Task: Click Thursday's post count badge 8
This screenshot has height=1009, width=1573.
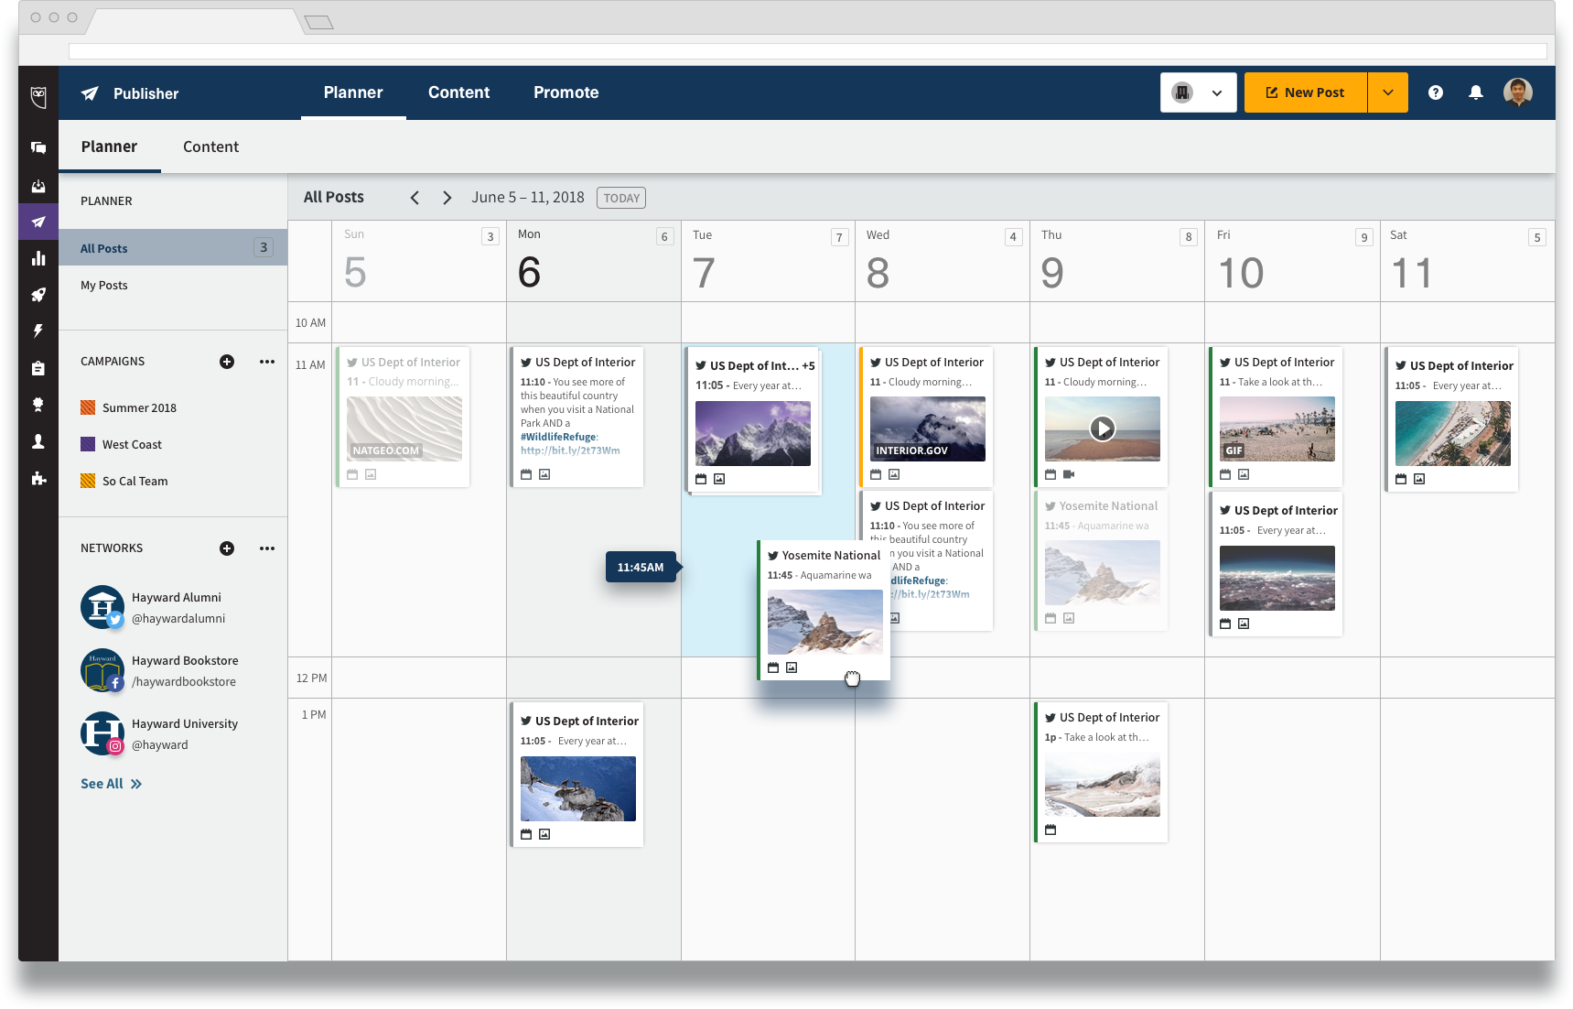Action: (1189, 237)
